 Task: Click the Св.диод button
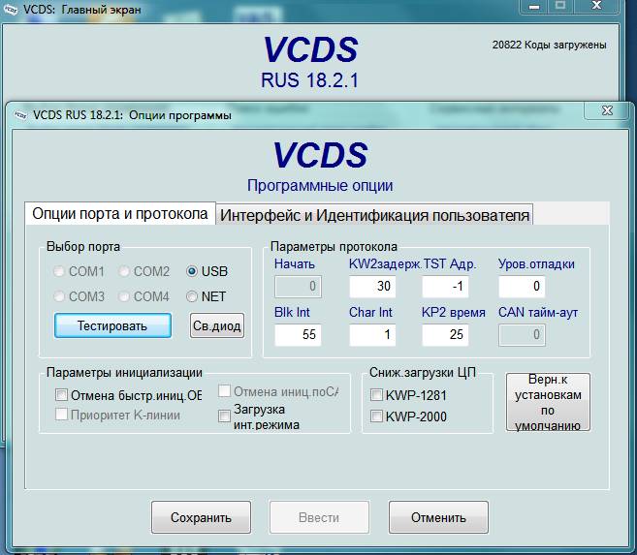(x=216, y=325)
